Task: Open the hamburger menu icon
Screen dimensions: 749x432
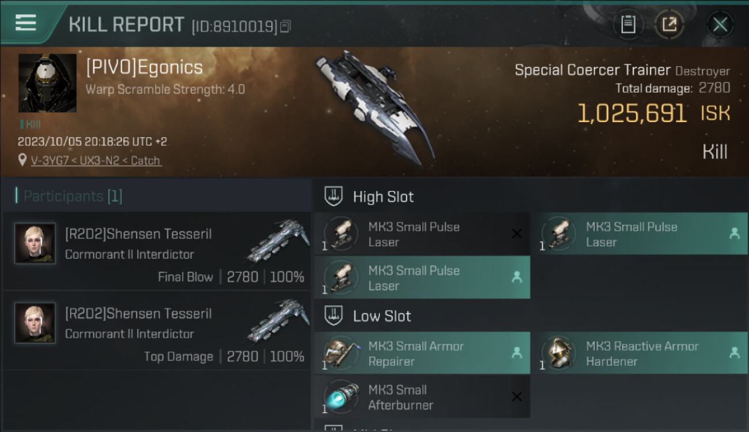Action: 26,23
